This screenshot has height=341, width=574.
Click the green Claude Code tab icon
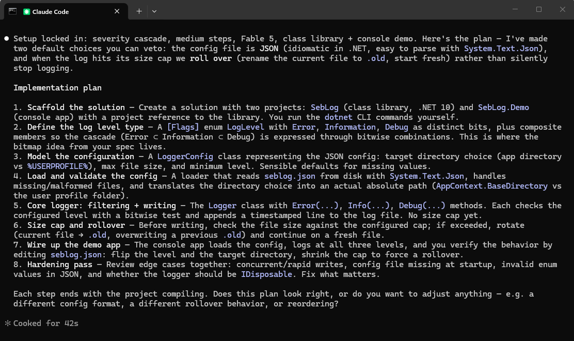[x=26, y=12]
